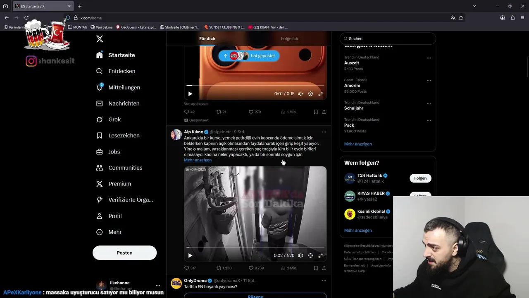
Task: Open Startseite home in sidebar
Action: [x=116, y=55]
